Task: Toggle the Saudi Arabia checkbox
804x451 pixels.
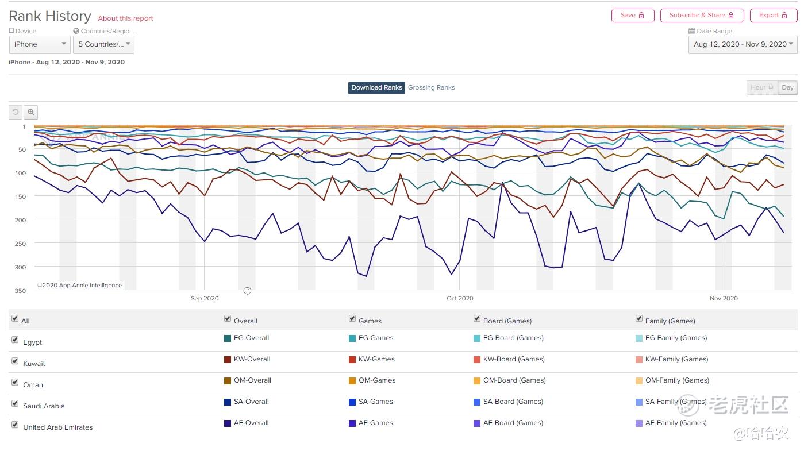Action: pyautogui.click(x=15, y=404)
